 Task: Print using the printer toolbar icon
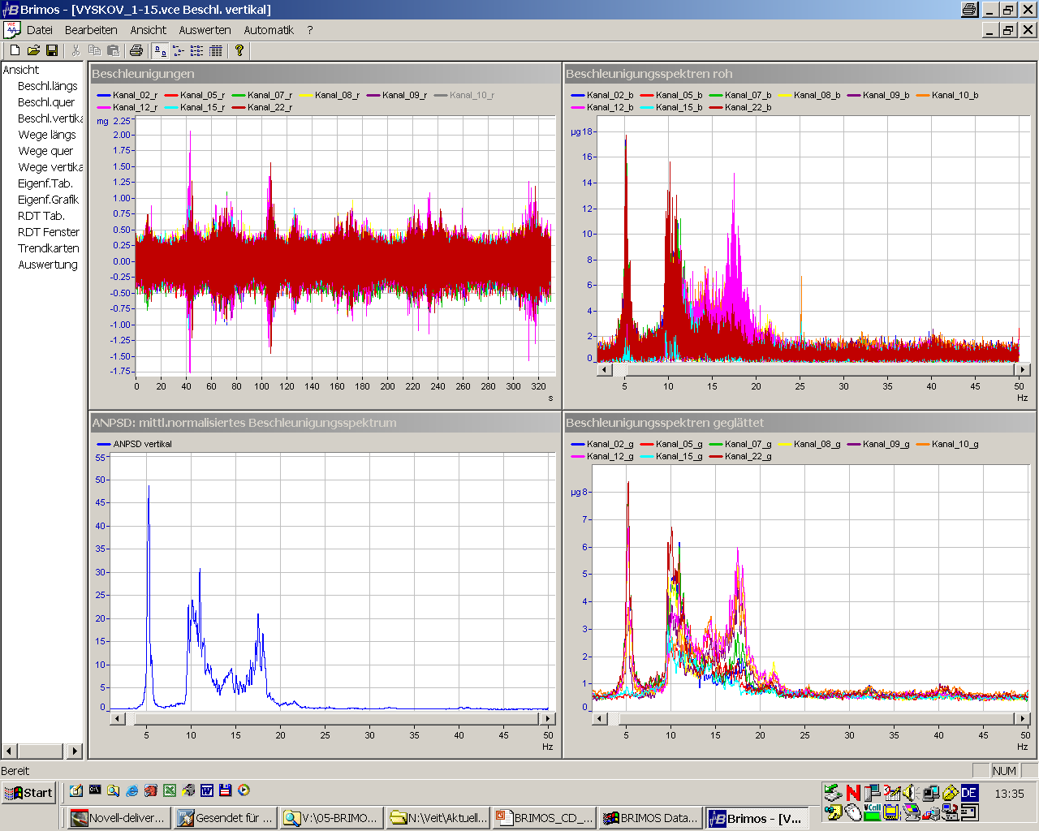point(136,50)
